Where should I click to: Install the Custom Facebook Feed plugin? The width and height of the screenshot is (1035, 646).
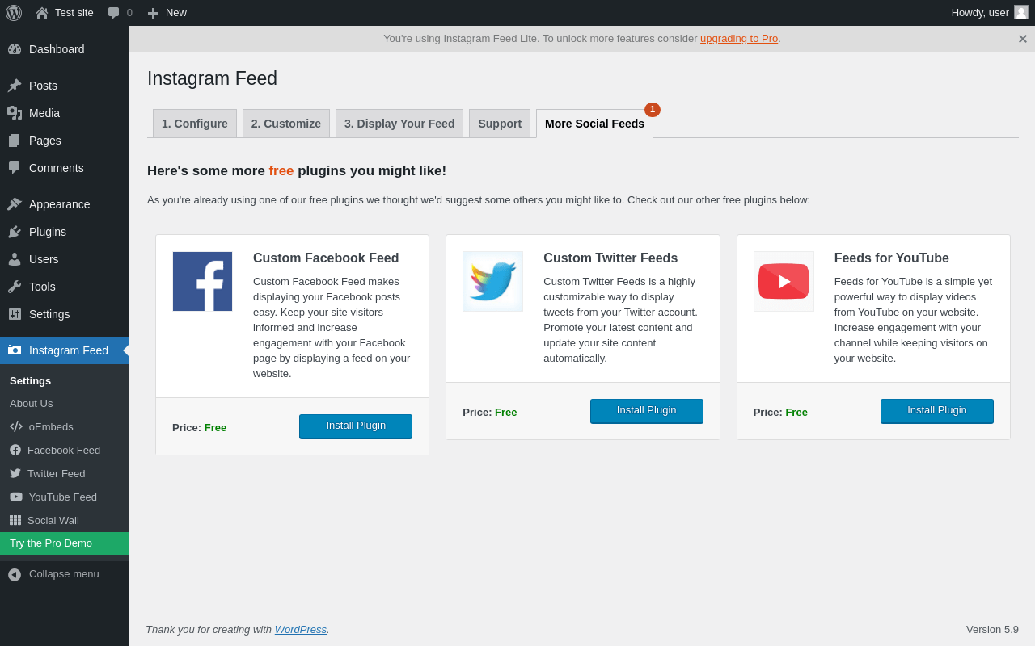tap(356, 426)
